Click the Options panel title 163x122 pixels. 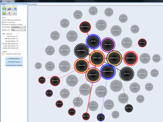click(4, 4)
